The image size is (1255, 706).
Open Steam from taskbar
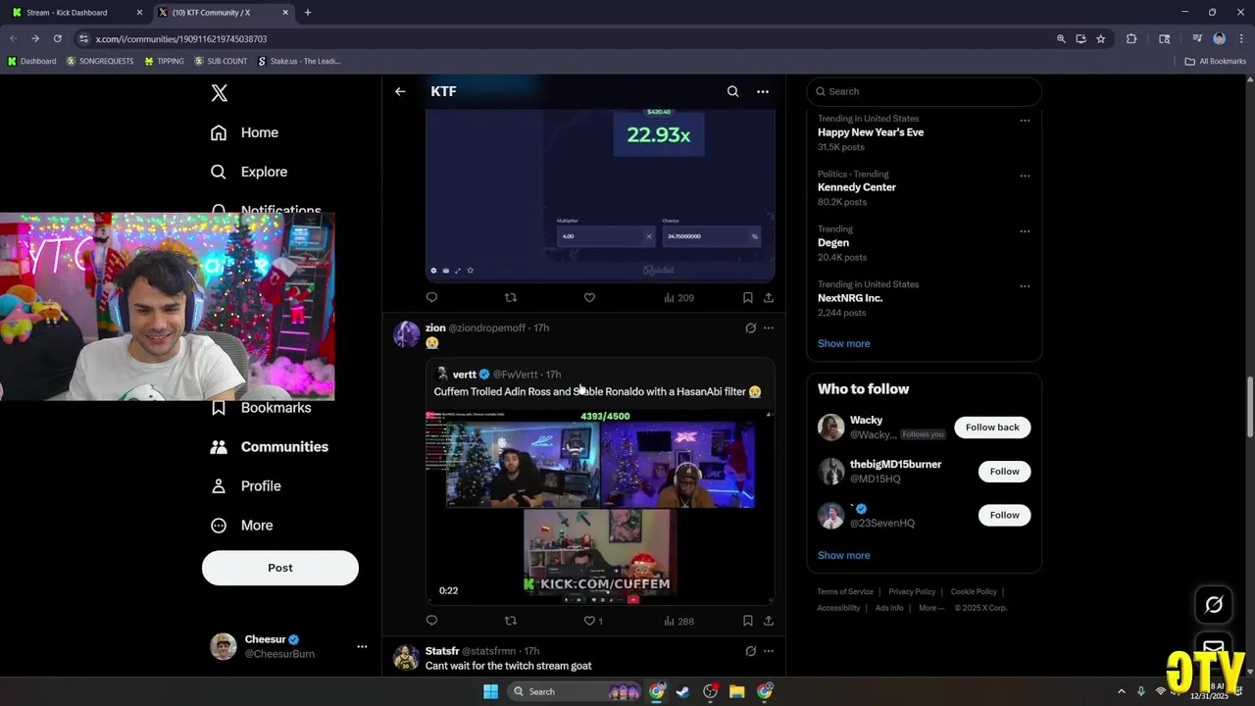coord(683,691)
